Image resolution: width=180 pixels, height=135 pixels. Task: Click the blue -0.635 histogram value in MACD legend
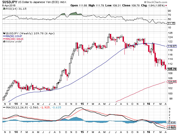click(x=56, y=108)
